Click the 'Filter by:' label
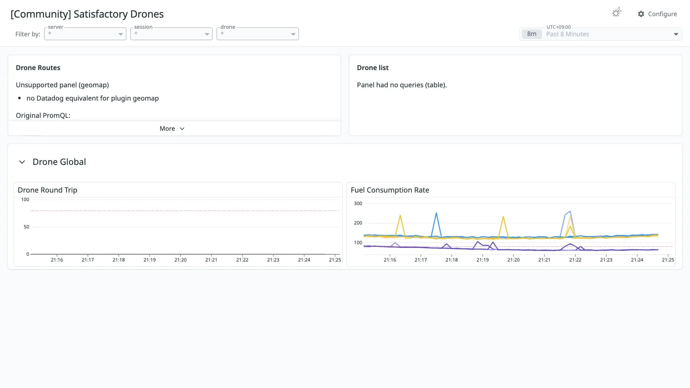 click(x=28, y=34)
